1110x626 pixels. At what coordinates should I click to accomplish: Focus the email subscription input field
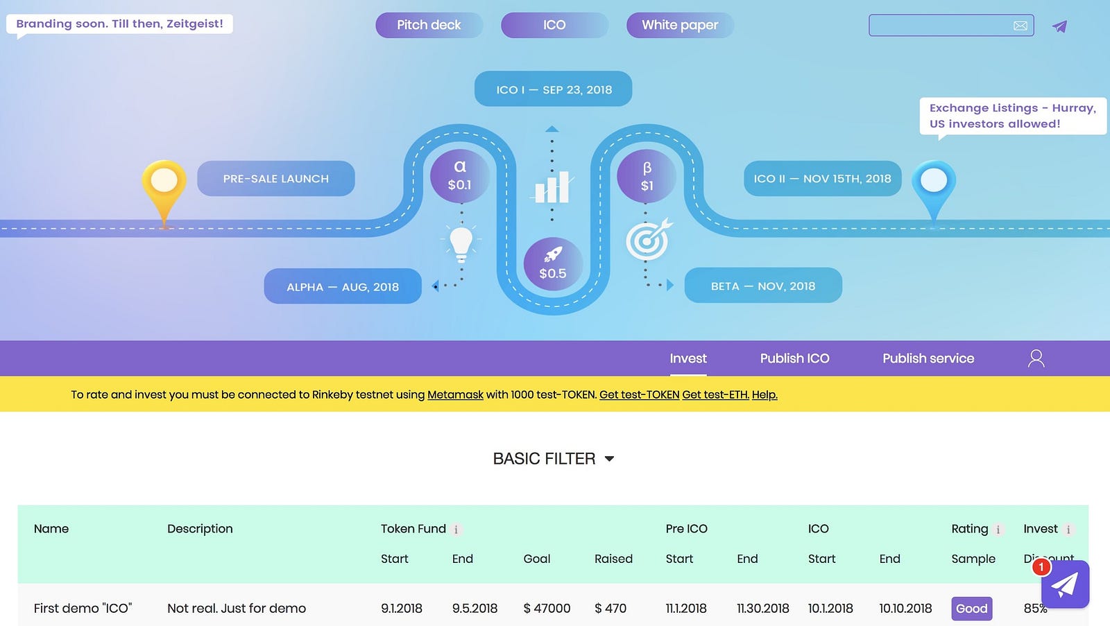tap(940, 26)
